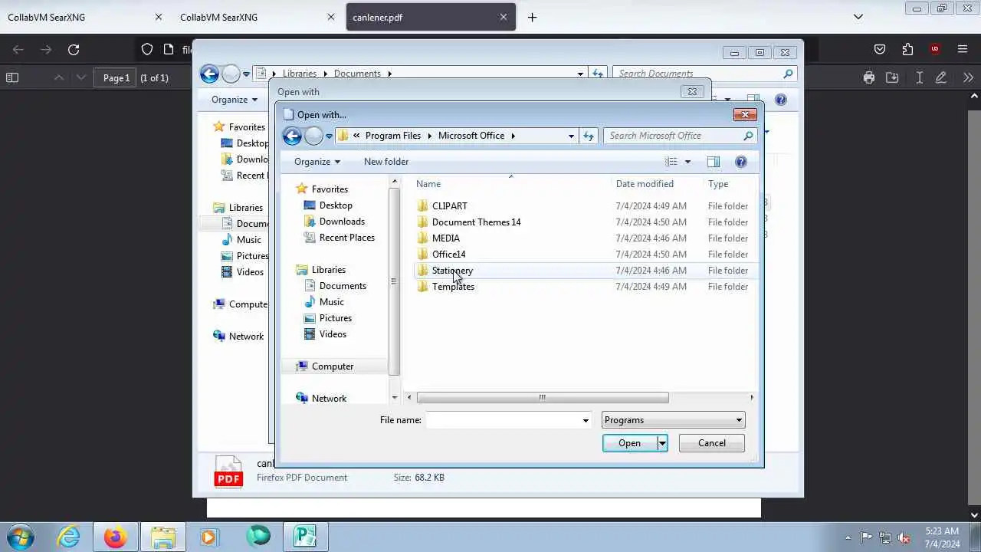The height and width of the screenshot is (552, 981).
Task: Open the recent pages dropdown arrow
Action: pos(329,136)
